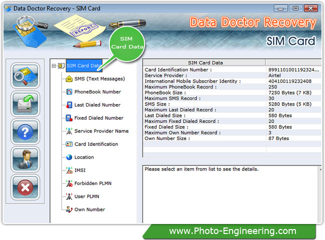
Task: Close the Data Doctor Recovery window
Action: click(310, 8)
